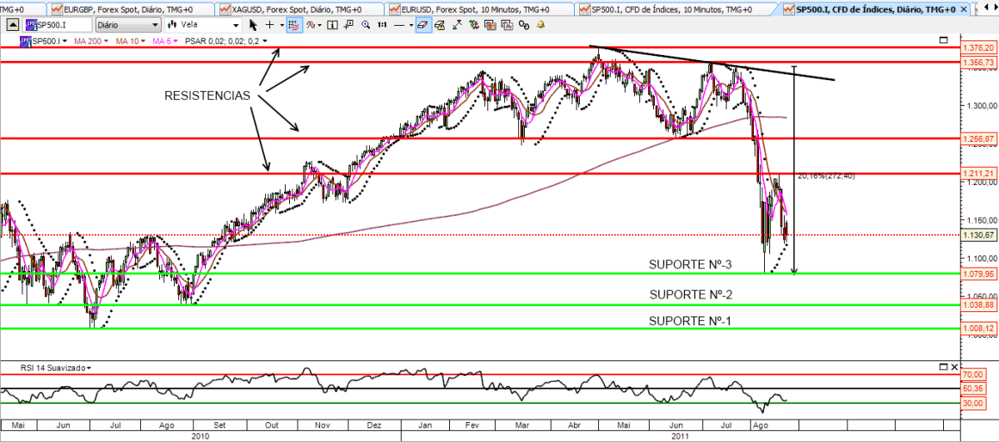Click the 1:1 scale reset icon
The width and height of the screenshot is (999, 442).
pyautogui.click(x=382, y=25)
